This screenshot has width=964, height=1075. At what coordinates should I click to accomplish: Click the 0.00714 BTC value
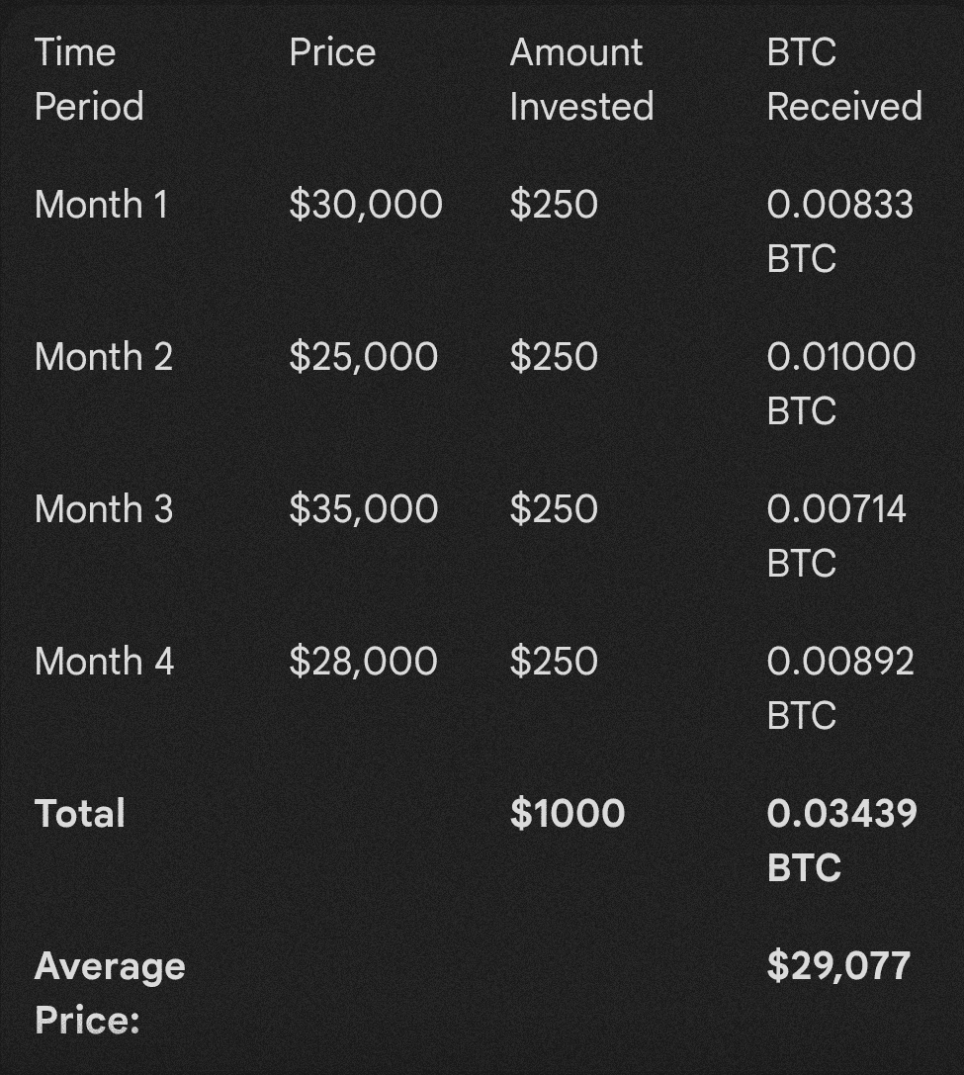(835, 536)
